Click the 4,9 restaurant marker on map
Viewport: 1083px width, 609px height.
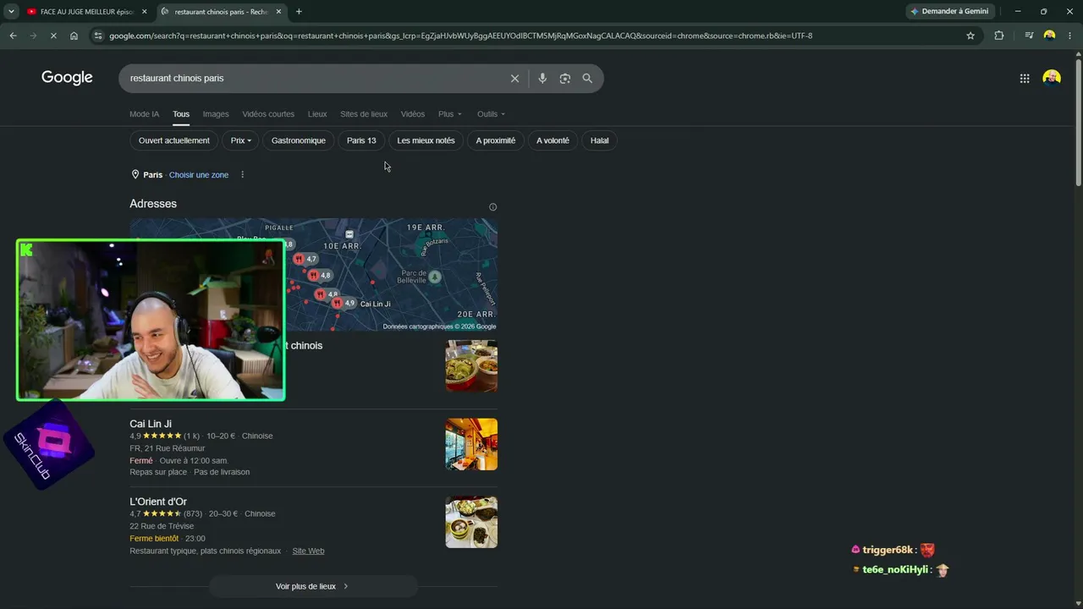344,303
